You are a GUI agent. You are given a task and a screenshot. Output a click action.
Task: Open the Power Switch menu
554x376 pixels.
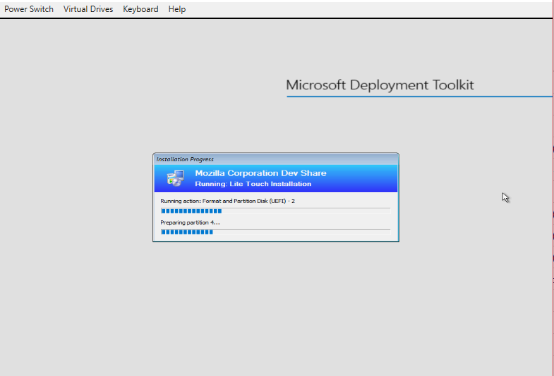click(x=29, y=9)
